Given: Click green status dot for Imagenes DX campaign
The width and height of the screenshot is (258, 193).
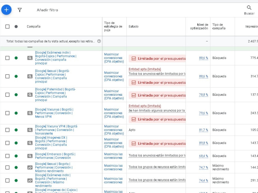Looking at the screenshot, I should (x=16, y=143).
